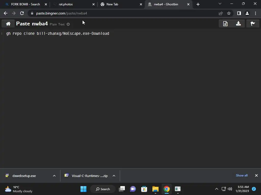
Task: Expand options for Visual-C-Runtimes zip download
Action: click(x=114, y=176)
